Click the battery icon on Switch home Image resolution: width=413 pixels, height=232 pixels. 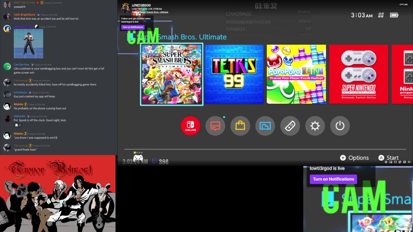pyautogui.click(x=394, y=15)
